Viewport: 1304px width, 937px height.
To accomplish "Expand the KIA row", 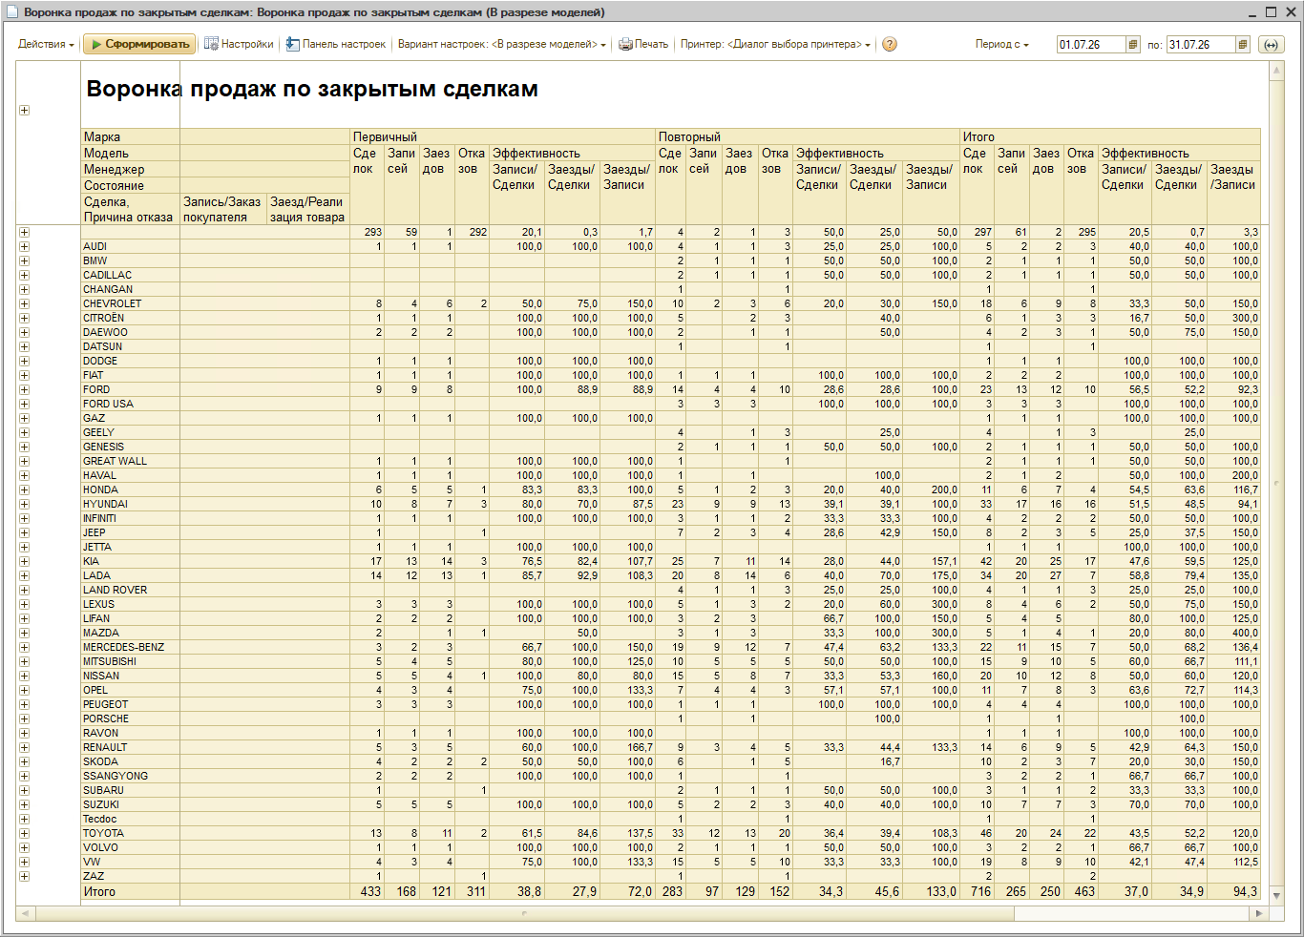I will 24,561.
